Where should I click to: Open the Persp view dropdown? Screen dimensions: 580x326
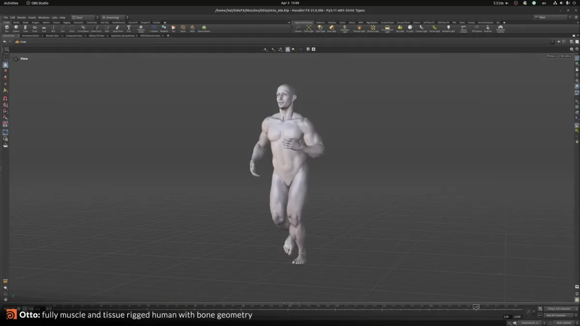(551, 56)
